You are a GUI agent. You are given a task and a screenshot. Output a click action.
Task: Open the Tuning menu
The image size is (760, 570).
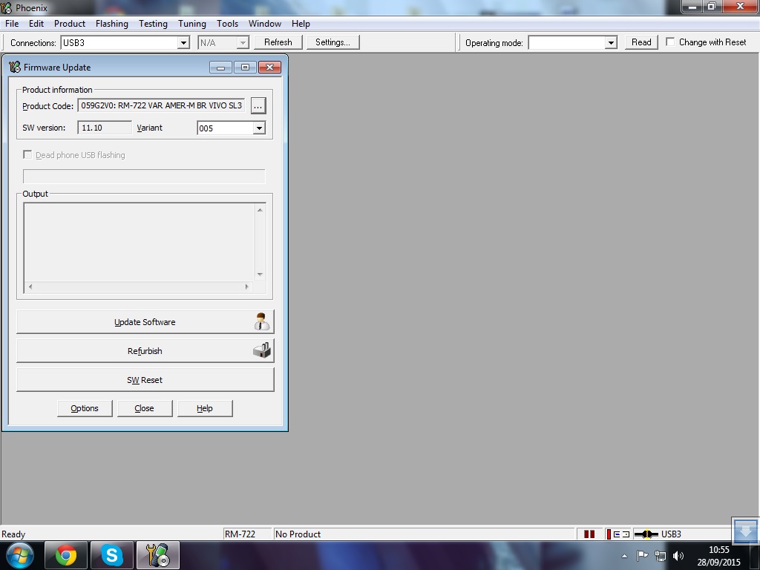pyautogui.click(x=191, y=24)
